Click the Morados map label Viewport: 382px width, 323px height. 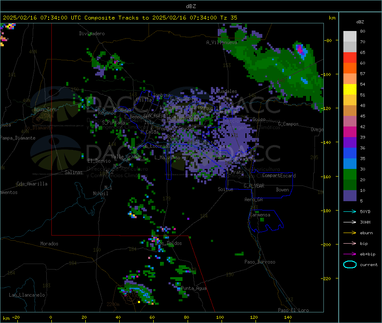coord(49,244)
